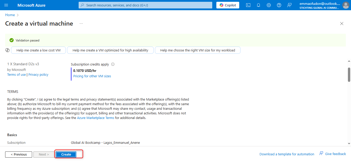351x164 pixels.
Task: Click the Microsoft Azure logo text
Action: (x=31, y=5)
